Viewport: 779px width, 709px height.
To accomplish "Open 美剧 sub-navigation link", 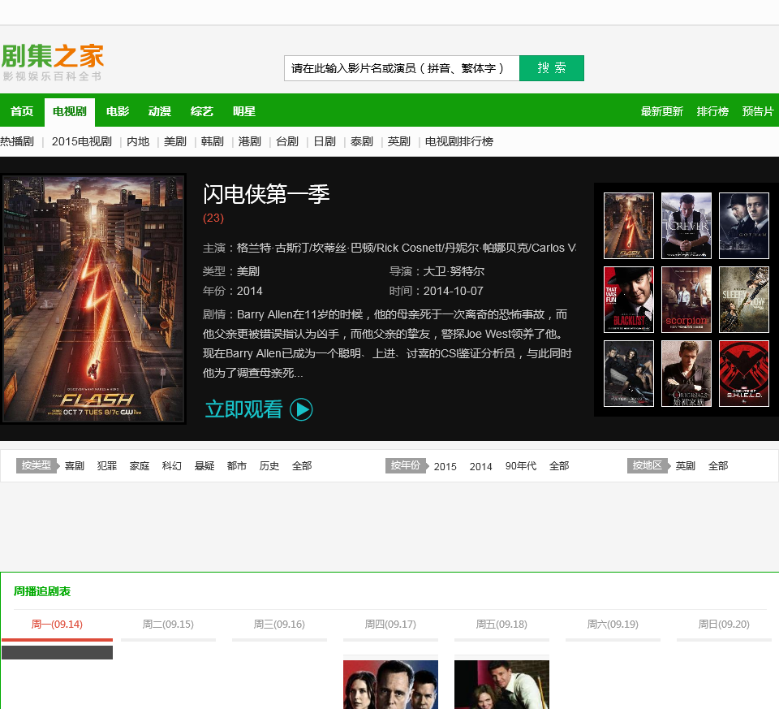I will tap(175, 141).
